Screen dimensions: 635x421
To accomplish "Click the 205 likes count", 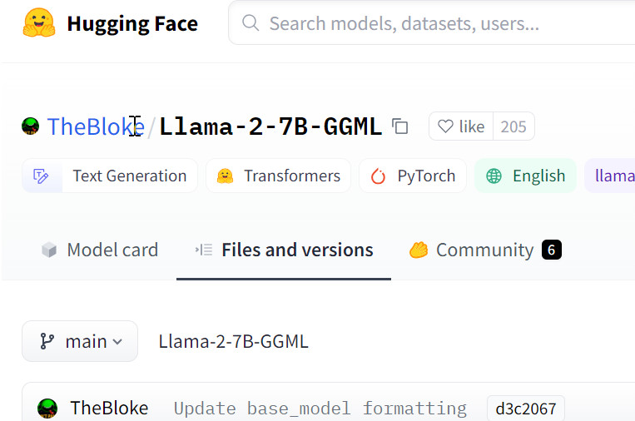I will [513, 126].
